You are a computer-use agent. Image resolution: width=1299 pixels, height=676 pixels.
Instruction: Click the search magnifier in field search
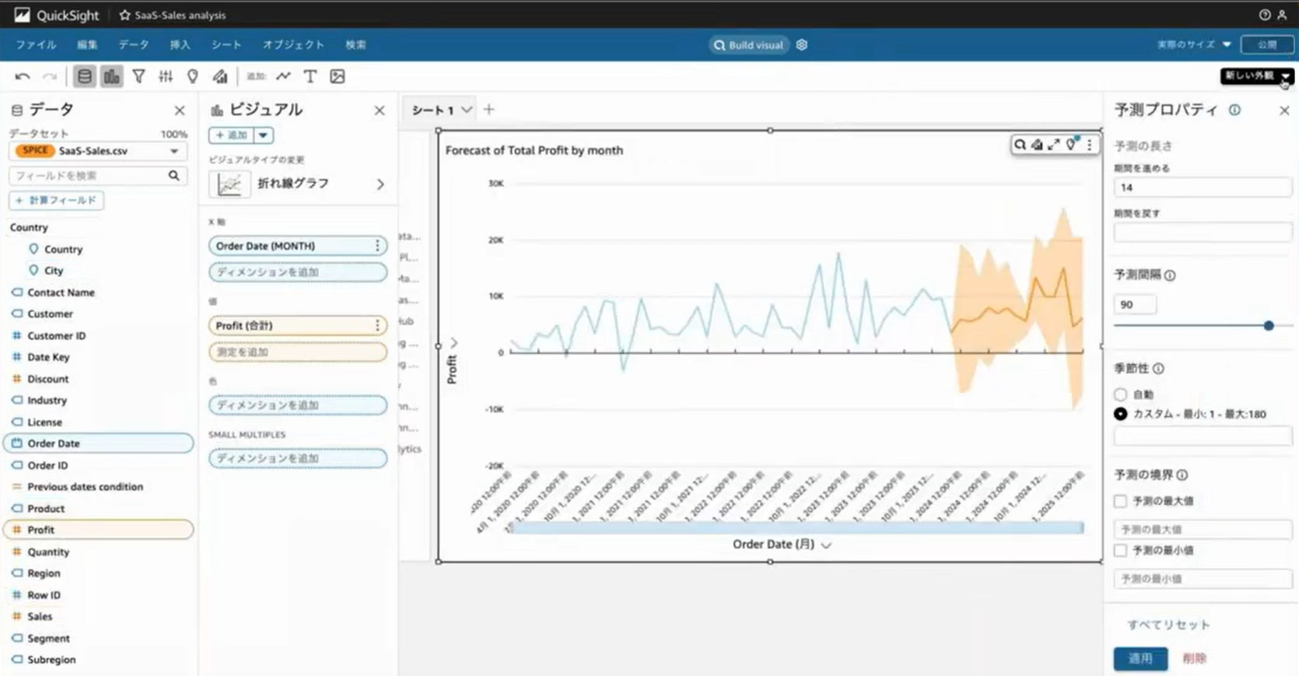pyautogui.click(x=174, y=176)
